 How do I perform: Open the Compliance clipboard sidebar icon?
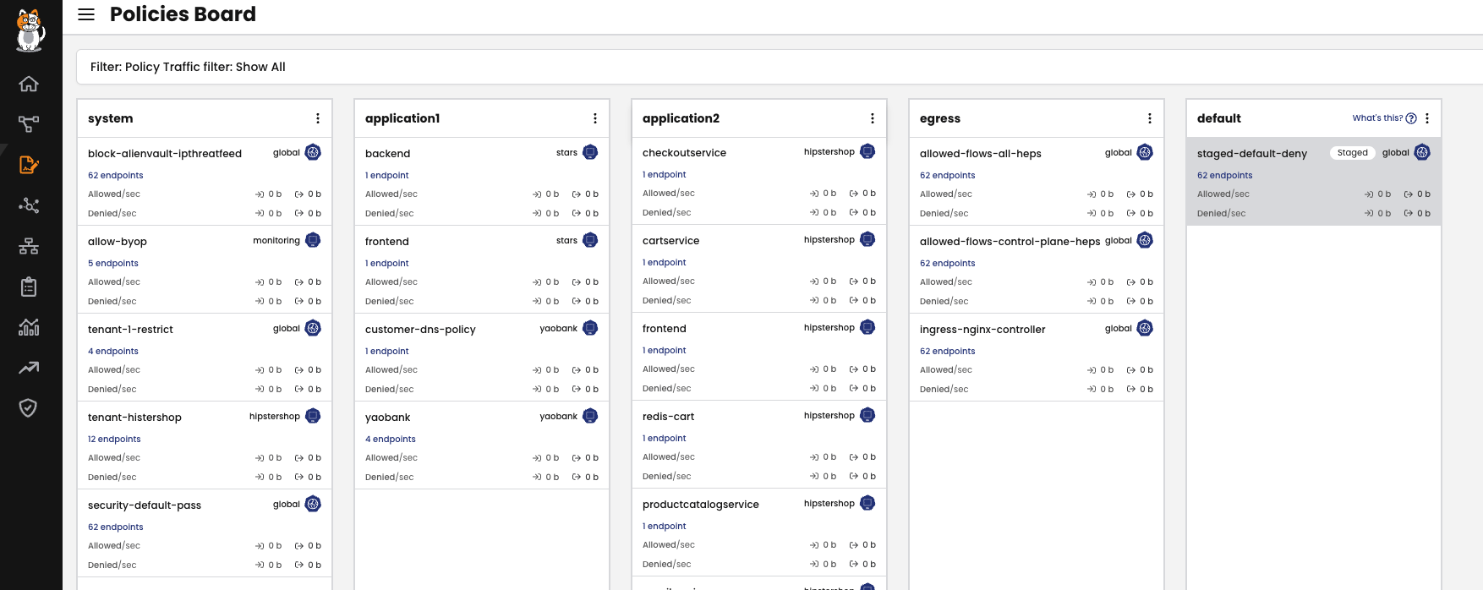[29, 287]
